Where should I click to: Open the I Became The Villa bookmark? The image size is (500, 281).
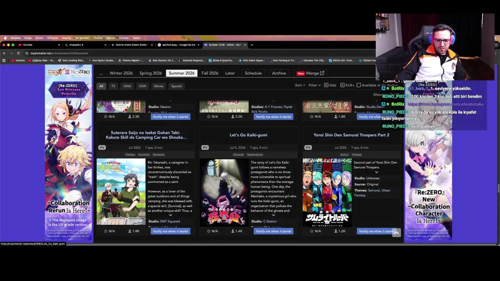[312, 60]
